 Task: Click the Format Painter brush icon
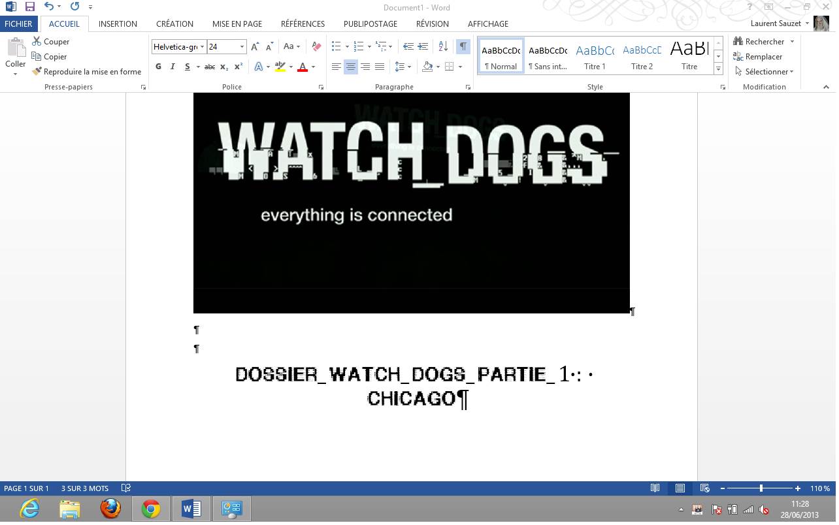click(x=37, y=72)
